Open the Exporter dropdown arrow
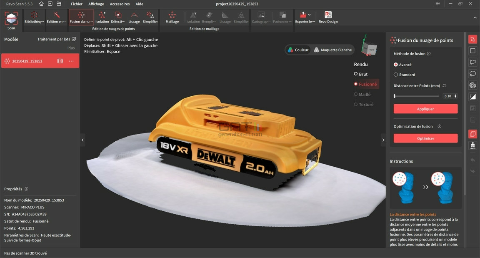Image resolution: width=480 pixels, height=258 pixels. 309,15
